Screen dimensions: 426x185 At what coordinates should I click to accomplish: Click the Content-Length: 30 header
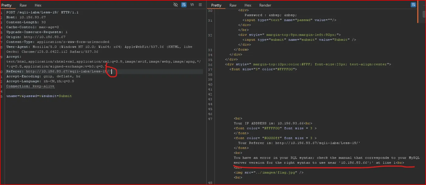[x=26, y=22]
